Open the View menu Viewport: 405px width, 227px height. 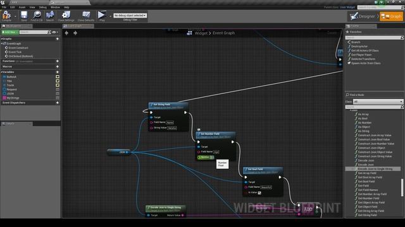pyautogui.click(x=32, y=7)
